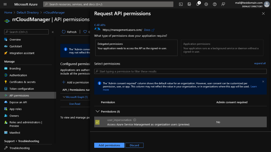Click the Permission column header
271x152 pixels.
click(108, 102)
